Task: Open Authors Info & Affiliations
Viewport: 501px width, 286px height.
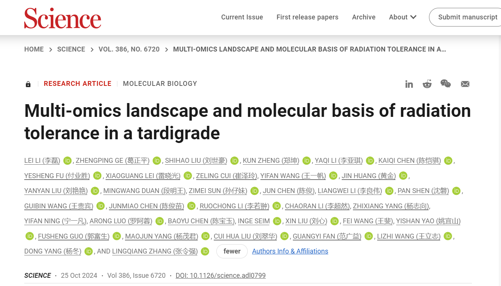Action: pyautogui.click(x=290, y=251)
